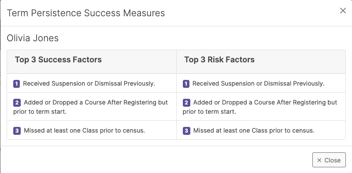Click the Term Persistence Success Measures title
The width and height of the screenshot is (352, 173).
click(x=86, y=13)
